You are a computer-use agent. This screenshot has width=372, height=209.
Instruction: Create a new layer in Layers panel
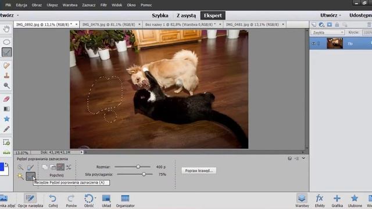(x=314, y=24)
